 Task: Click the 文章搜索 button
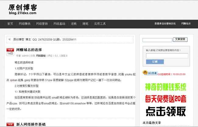point(180,39)
